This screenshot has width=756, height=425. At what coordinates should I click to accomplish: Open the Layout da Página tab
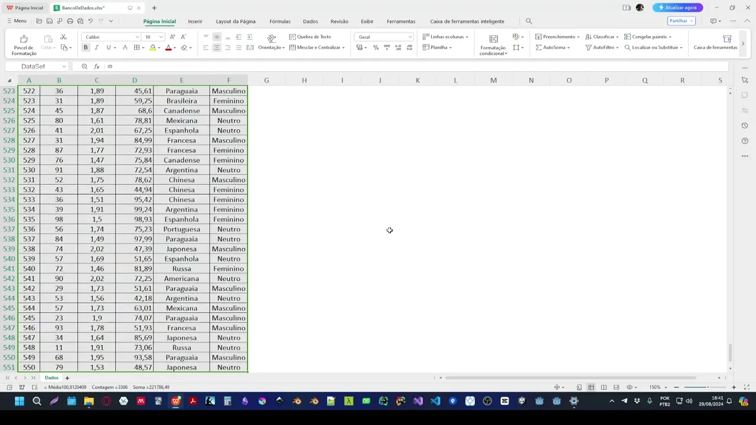pyautogui.click(x=236, y=21)
